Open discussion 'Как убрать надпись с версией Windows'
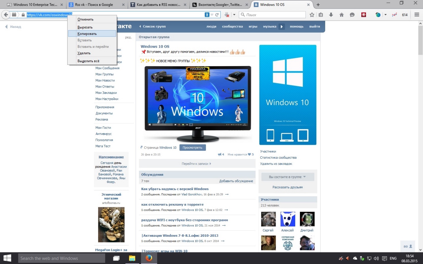 pos(175,189)
